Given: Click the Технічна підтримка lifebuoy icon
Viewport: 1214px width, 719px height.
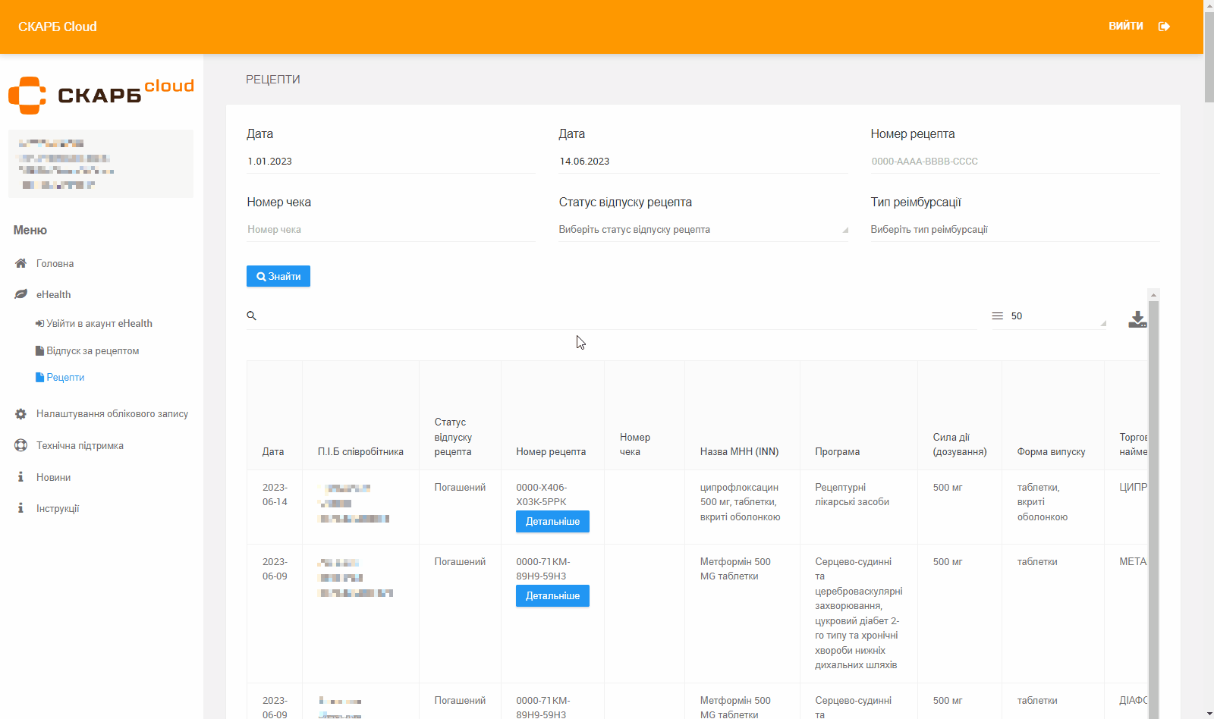Looking at the screenshot, I should tap(20, 445).
